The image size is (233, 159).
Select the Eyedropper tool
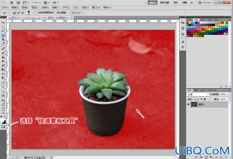3,43
